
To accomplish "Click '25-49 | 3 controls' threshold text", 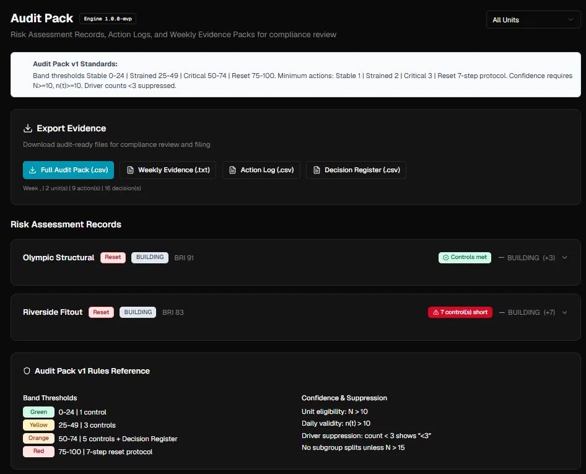I will 87,426.
